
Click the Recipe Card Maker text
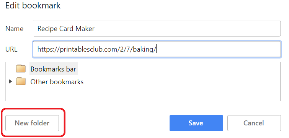(x=66, y=29)
